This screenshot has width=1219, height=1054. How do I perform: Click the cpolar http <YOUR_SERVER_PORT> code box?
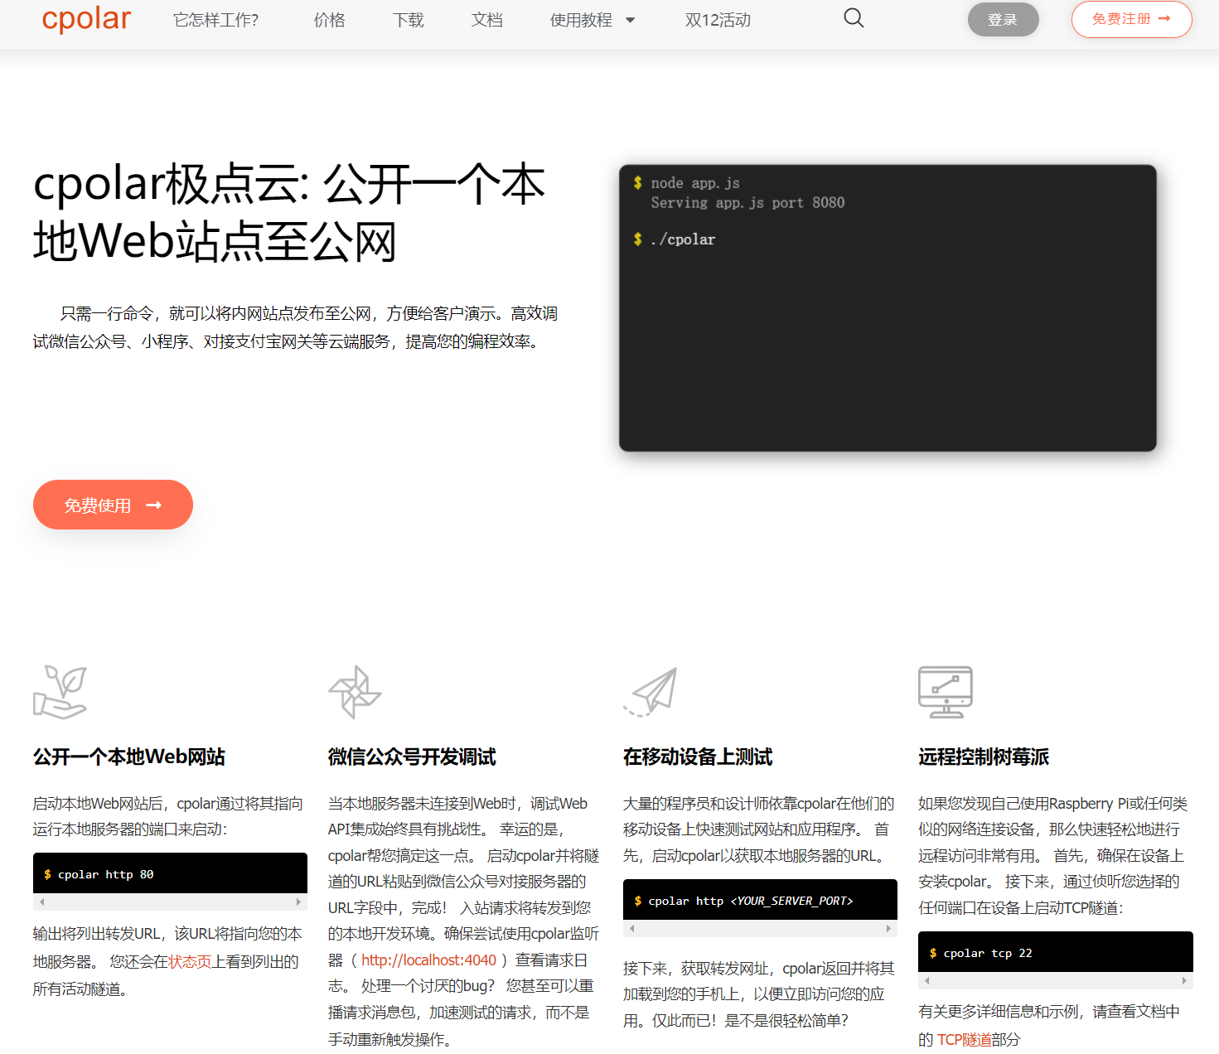pos(760,900)
